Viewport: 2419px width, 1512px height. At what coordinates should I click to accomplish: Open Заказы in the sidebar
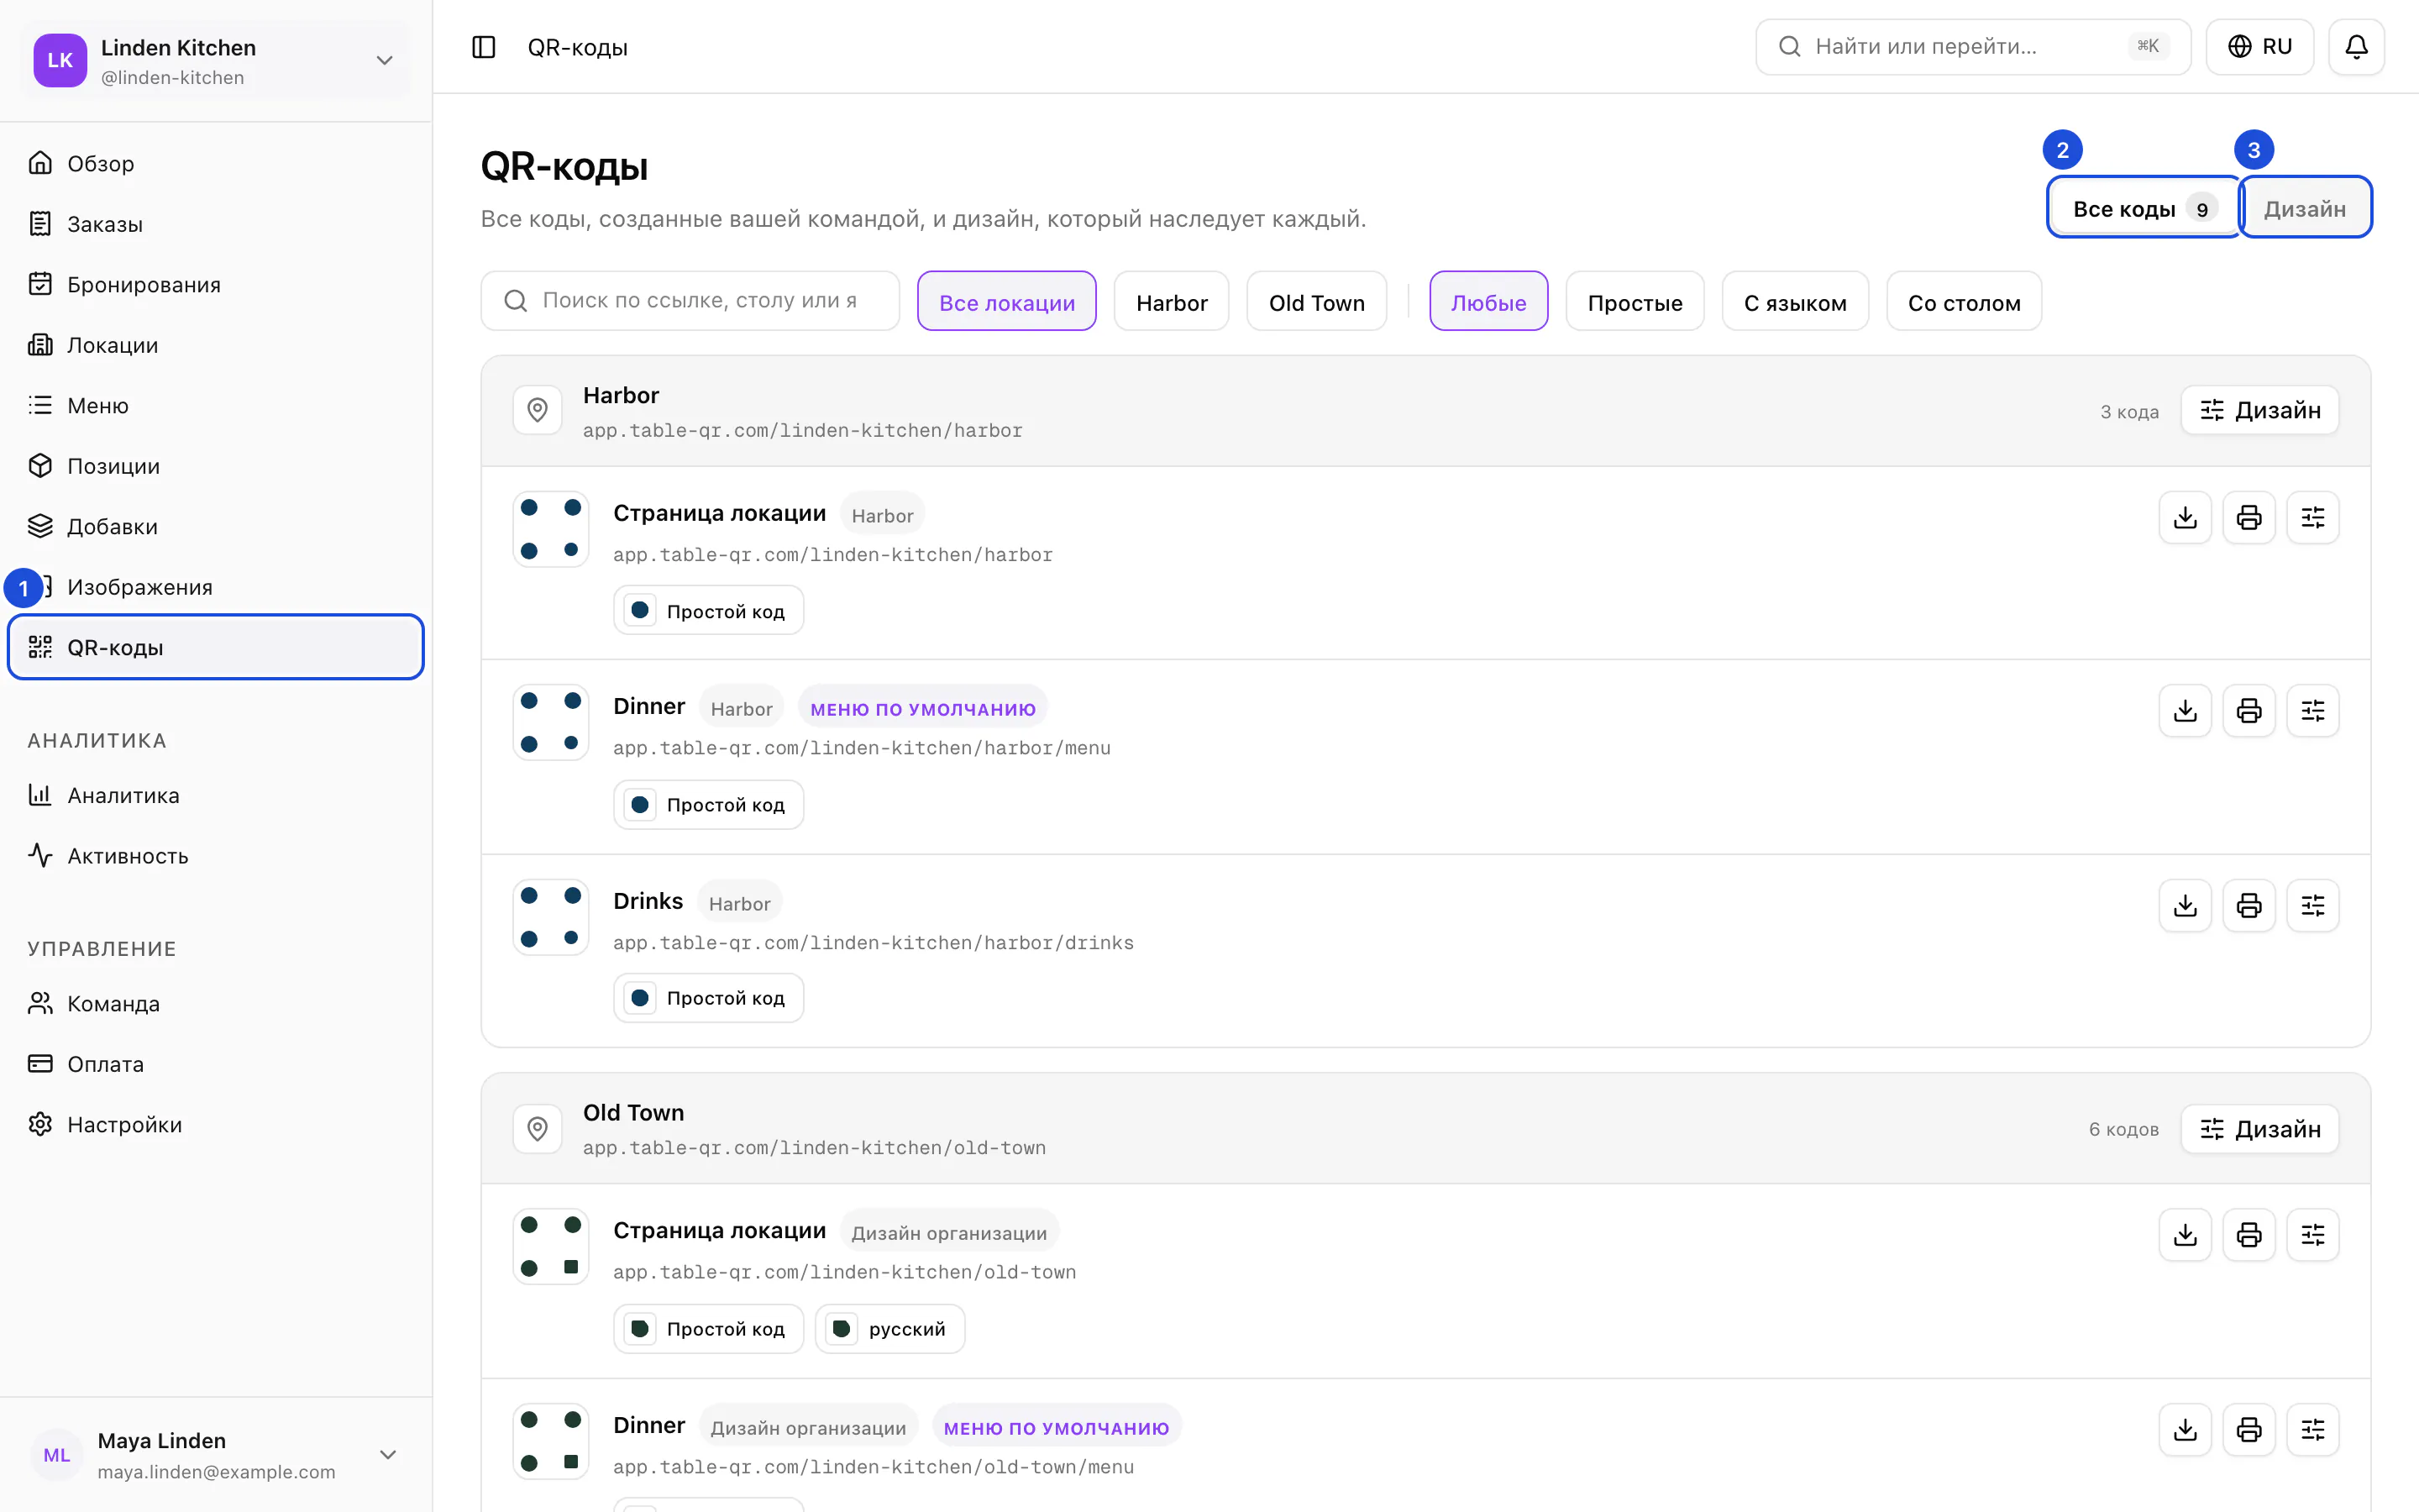pos(216,224)
